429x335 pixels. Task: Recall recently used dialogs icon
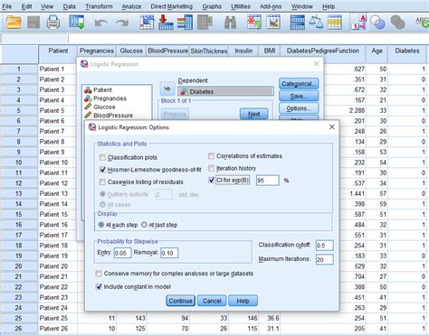[x=77, y=23]
